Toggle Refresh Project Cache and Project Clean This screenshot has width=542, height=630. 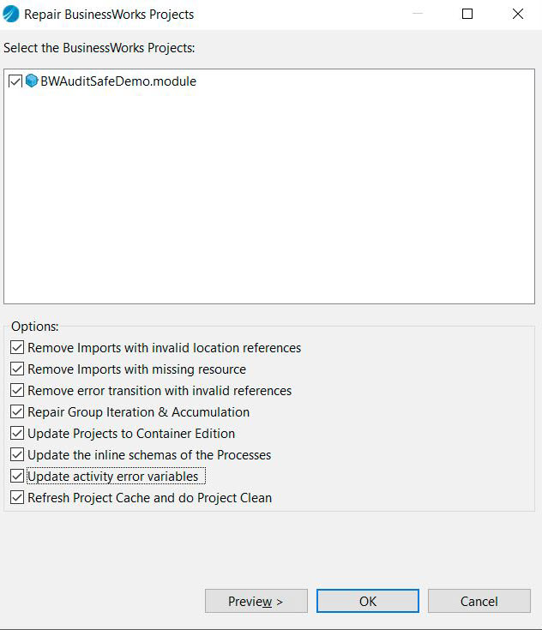pyautogui.click(x=18, y=498)
